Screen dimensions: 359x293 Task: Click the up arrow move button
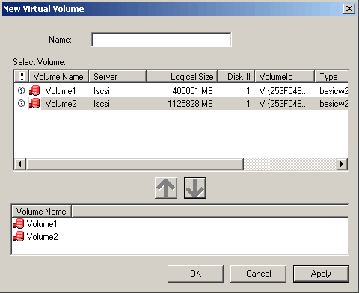click(x=166, y=188)
